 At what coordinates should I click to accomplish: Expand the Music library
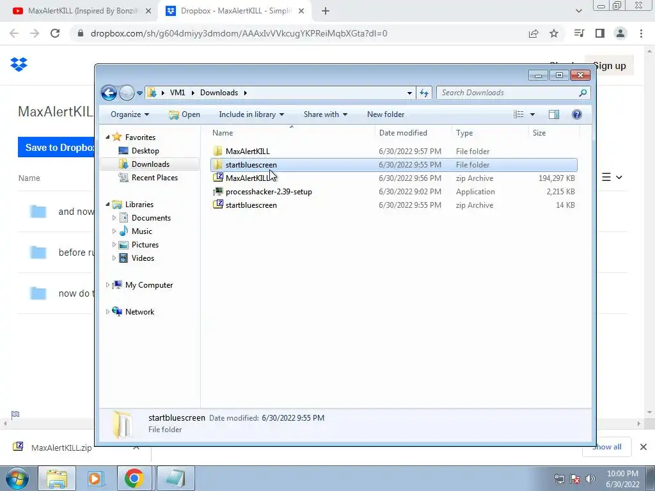(114, 231)
